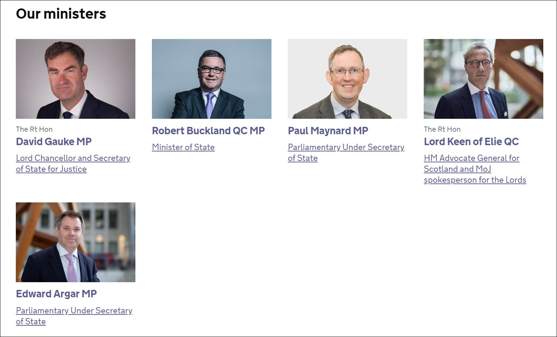Click the Our ministers heading
Screen dimensions: 557x337
(x=60, y=14)
